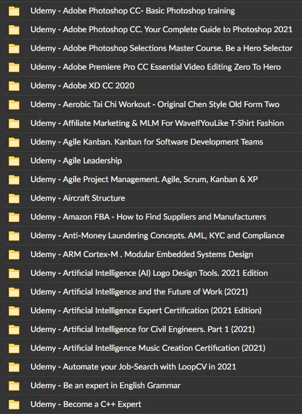Open 'Udemy - Aircraft Structure' name
This screenshot has width=302, height=414.
pos(78,198)
